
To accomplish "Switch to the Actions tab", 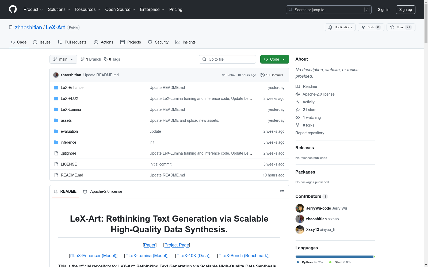I will (x=104, y=42).
